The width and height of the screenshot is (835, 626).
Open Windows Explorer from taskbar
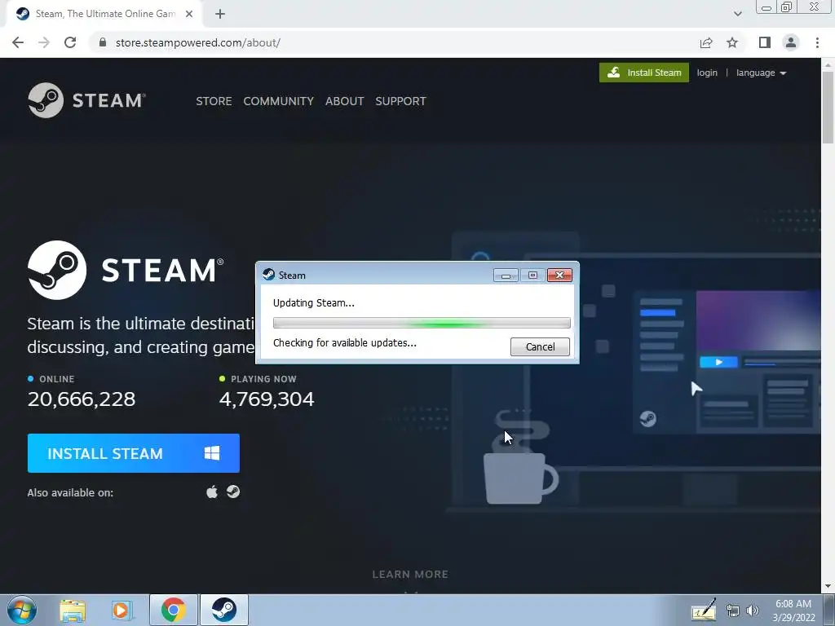tap(73, 611)
